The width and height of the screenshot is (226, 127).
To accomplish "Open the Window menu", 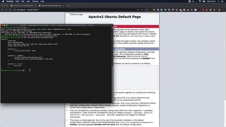I will point(35,1).
